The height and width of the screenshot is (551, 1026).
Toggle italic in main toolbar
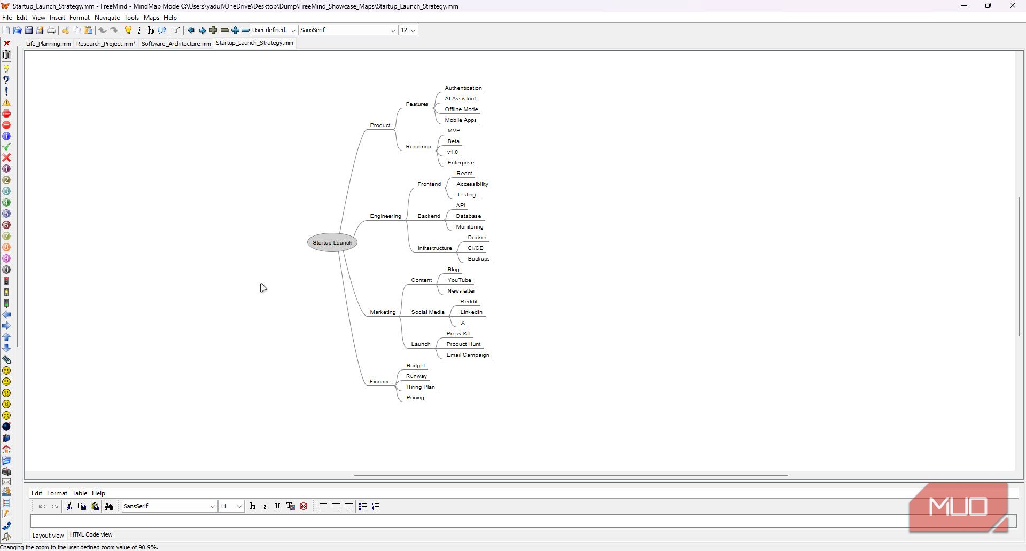[139, 30]
